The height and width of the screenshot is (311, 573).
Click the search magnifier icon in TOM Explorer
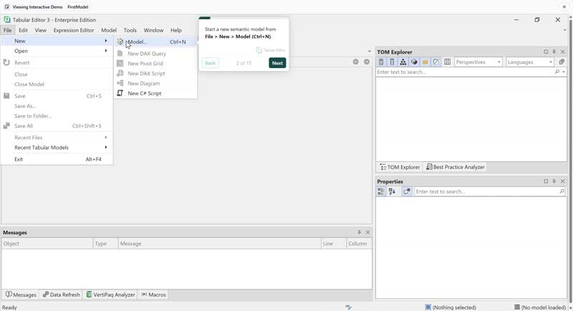click(557, 72)
